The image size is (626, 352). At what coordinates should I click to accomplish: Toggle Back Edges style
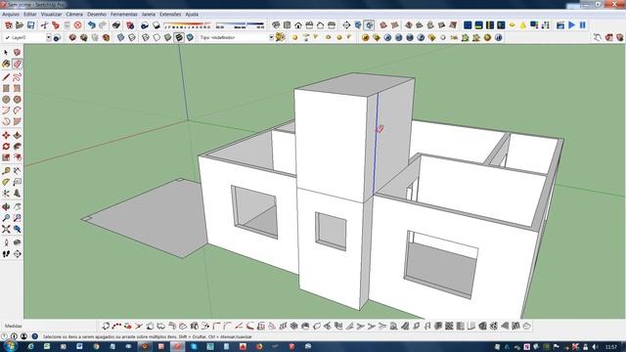[x=132, y=37]
